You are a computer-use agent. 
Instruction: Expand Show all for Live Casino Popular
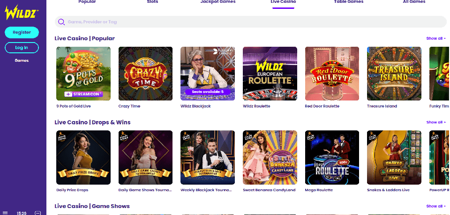pos(435,38)
